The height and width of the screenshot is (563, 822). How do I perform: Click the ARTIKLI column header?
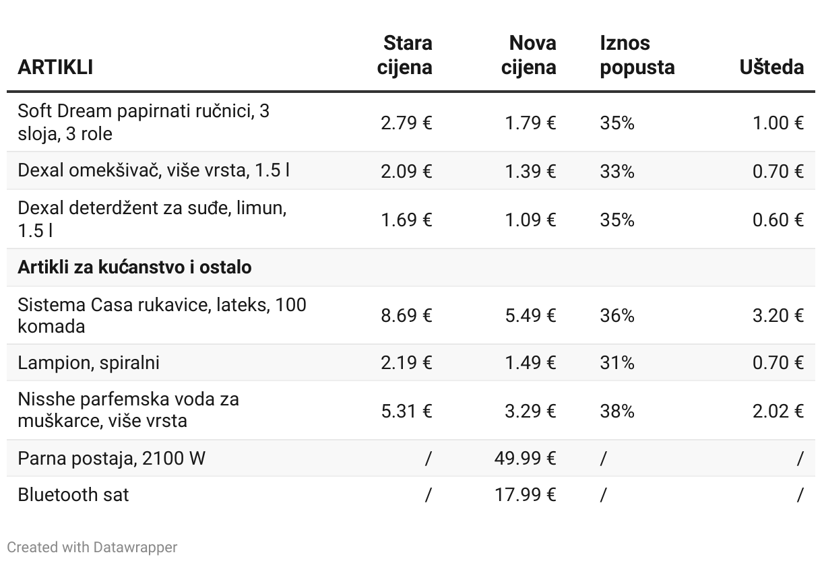tap(55, 67)
